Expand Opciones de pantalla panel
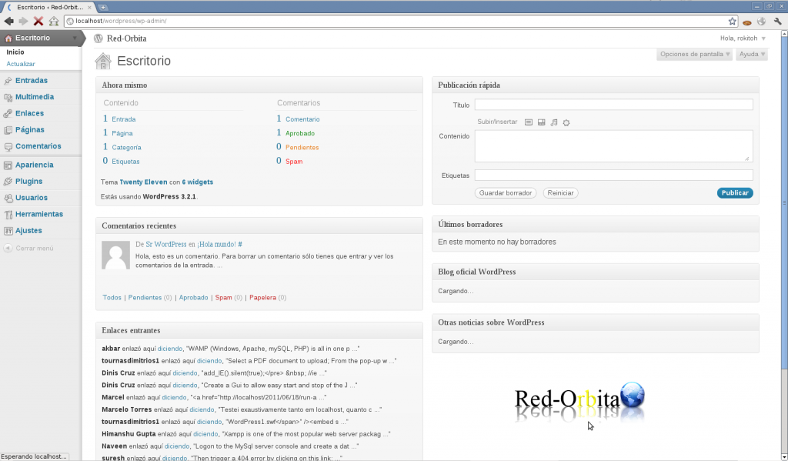 (695, 55)
